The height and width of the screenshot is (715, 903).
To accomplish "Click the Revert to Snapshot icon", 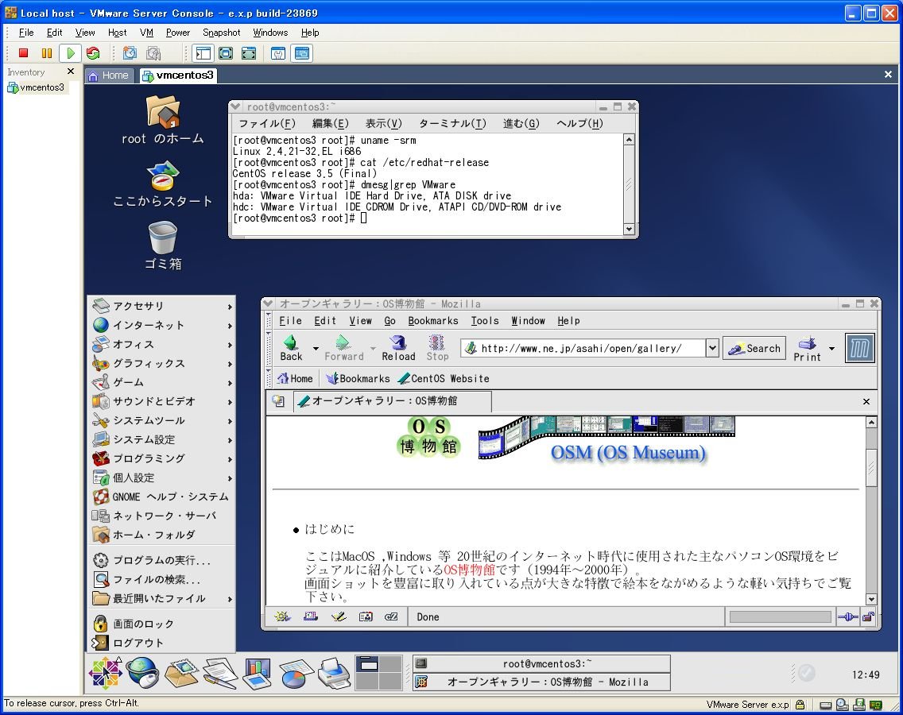I will (x=153, y=53).
